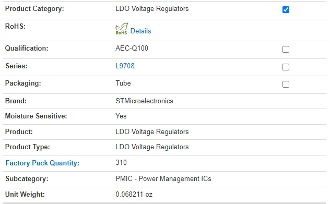Click the Product Type row value text
330x204 pixels.
(x=152, y=147)
